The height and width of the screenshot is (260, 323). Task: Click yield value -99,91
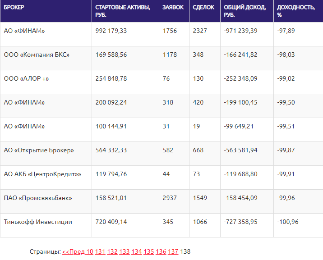click(286, 174)
